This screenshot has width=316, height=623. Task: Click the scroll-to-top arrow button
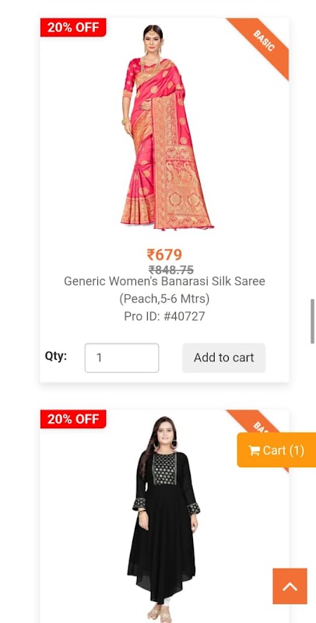point(290,586)
